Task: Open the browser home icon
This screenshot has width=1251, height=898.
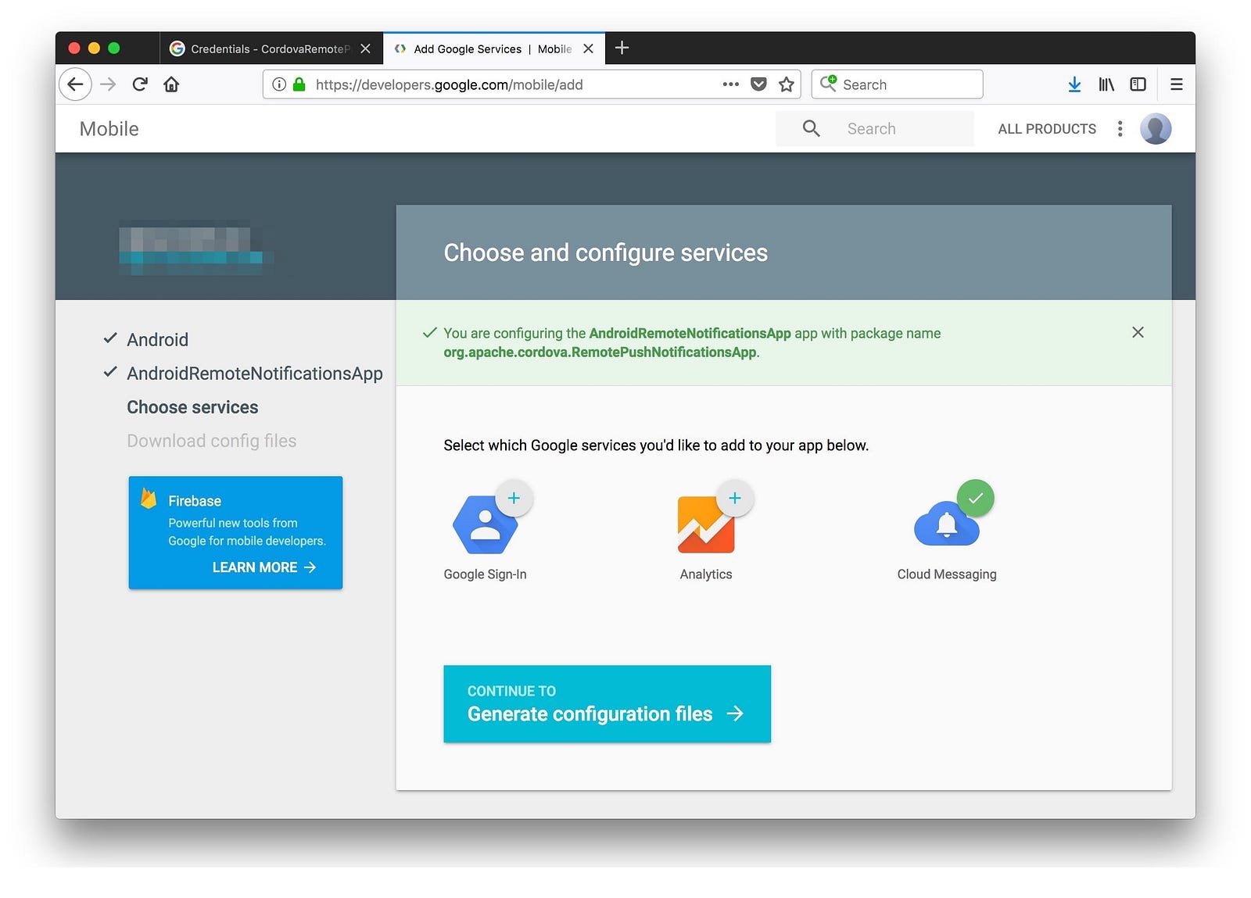Action: coord(171,84)
